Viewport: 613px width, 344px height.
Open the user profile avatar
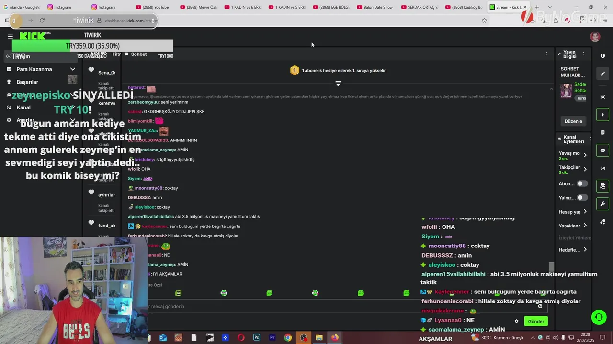pyautogui.click(x=595, y=37)
